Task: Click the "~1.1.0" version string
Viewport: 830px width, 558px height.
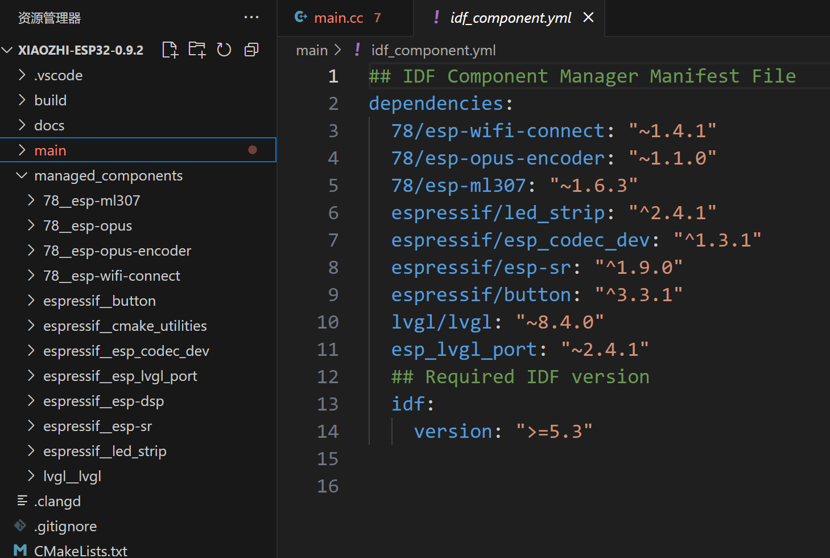Action: click(x=672, y=158)
